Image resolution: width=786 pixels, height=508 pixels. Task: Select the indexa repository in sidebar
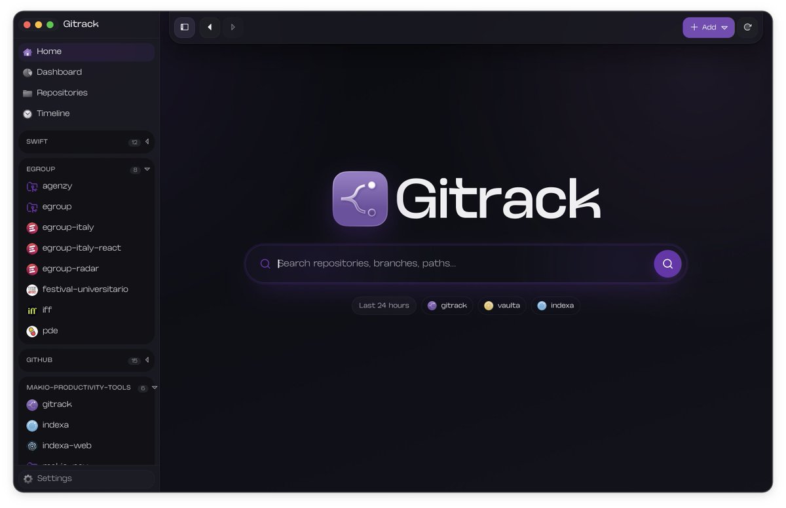pos(86,426)
